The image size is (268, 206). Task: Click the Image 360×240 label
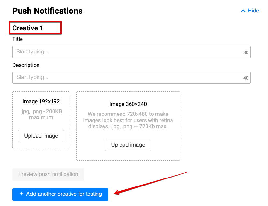[x=128, y=104]
